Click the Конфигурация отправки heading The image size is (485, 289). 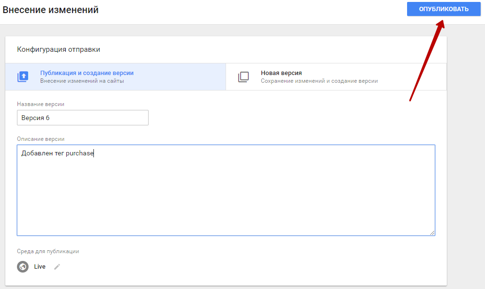click(x=59, y=49)
